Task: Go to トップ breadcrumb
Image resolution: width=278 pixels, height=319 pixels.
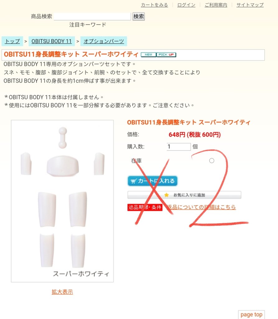Action: pyautogui.click(x=12, y=41)
